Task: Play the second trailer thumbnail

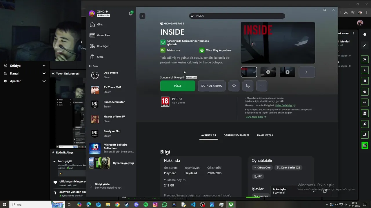Action: [268, 72]
